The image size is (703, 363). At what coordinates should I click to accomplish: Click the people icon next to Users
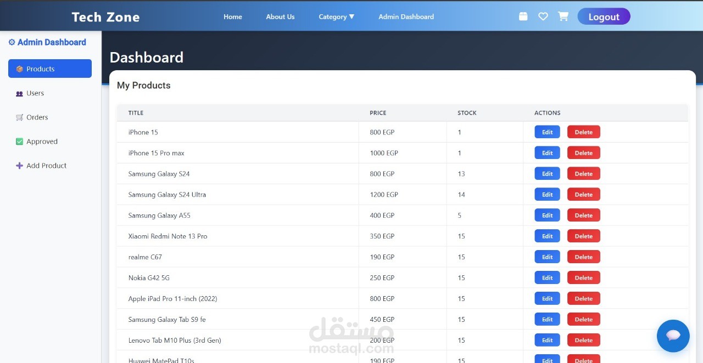tap(20, 93)
